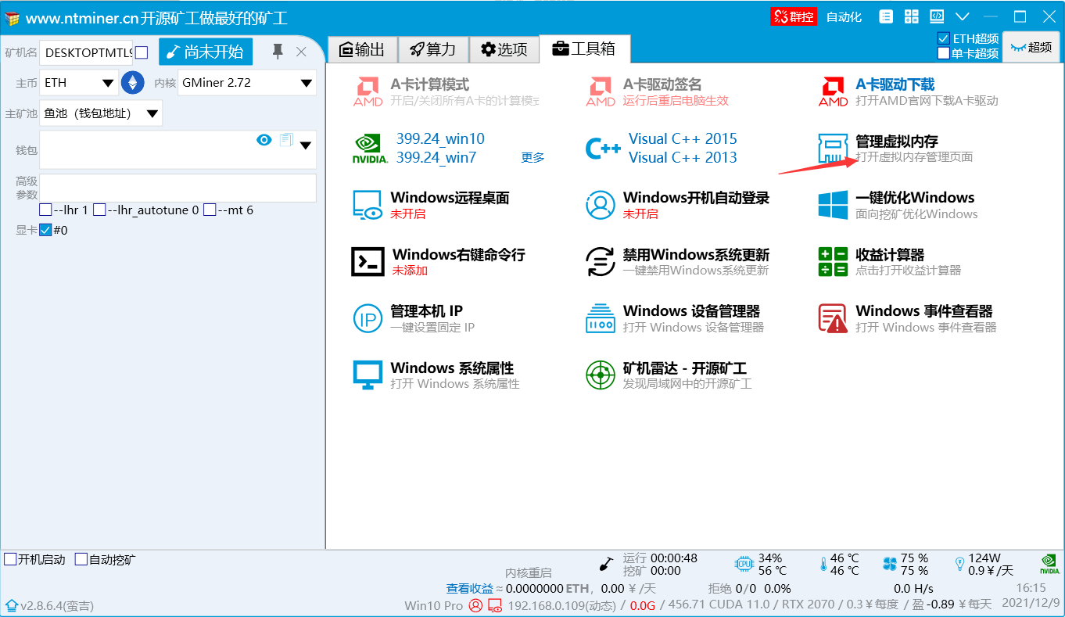Open the Visual C++ 2015 link
The image size is (1065, 617).
[683, 138]
